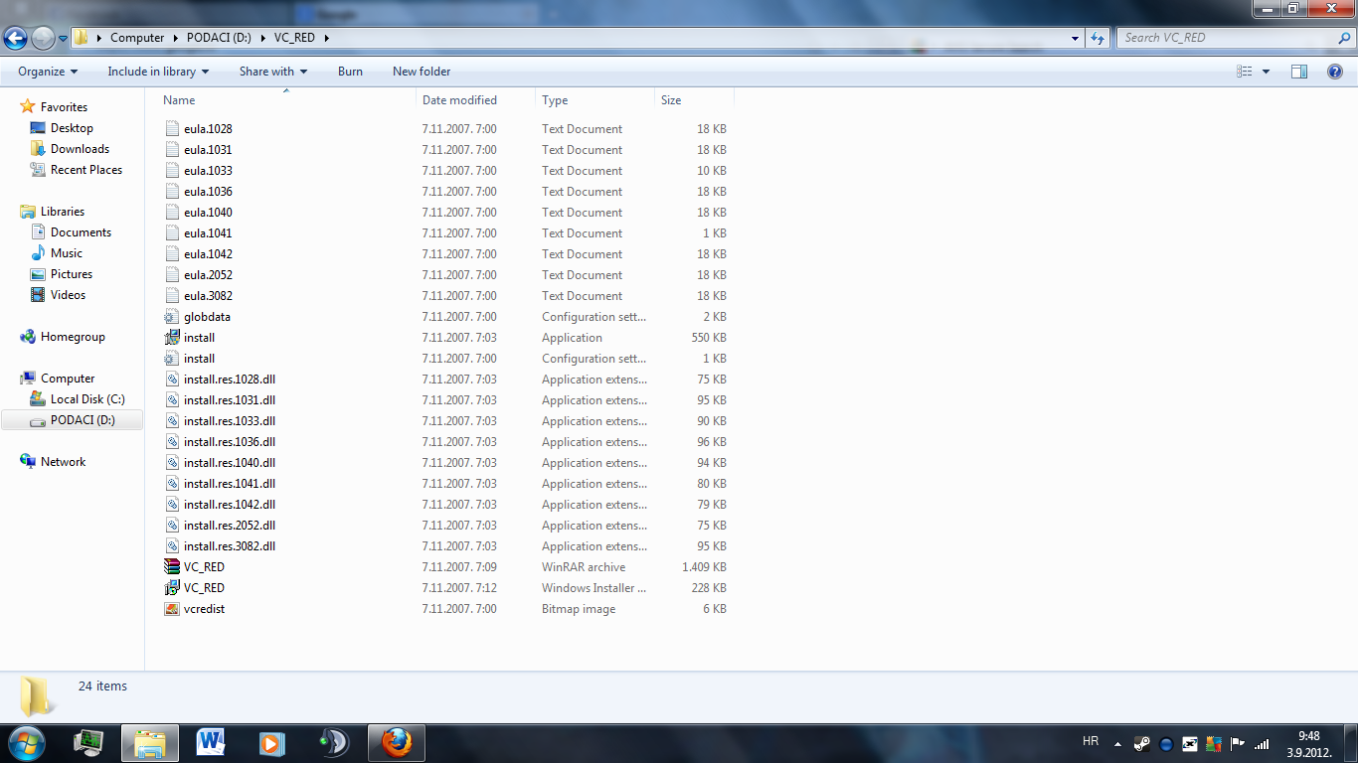Screen dimensions: 1358x763
Task: Sort by the Size column header
Action: (694, 100)
